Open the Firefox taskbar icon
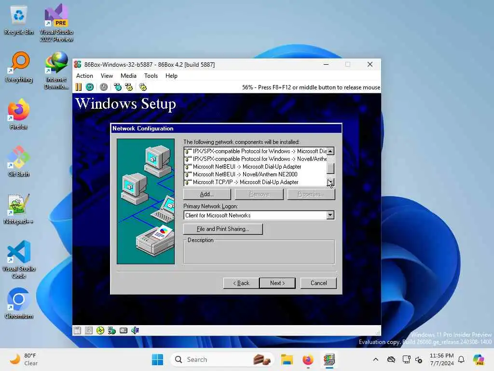 308,359
